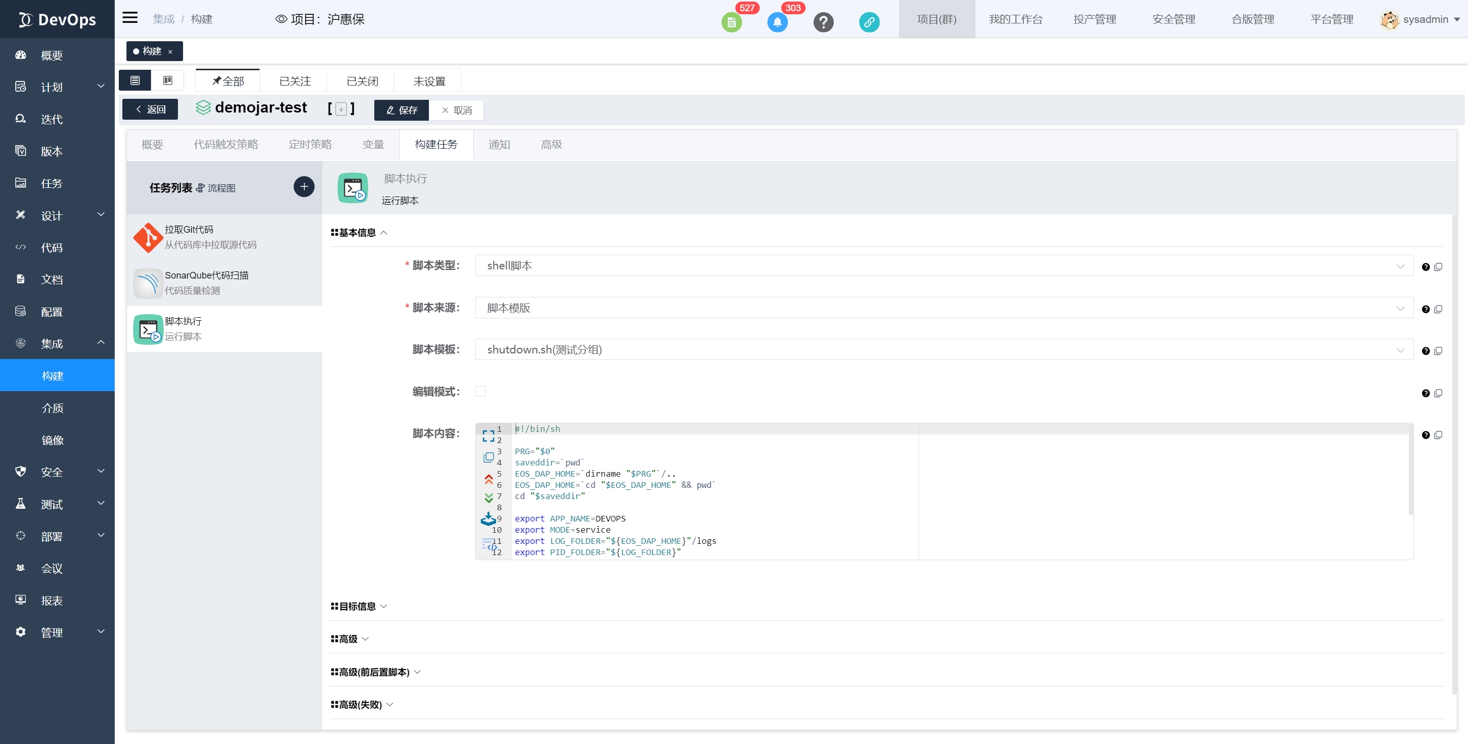Open the notification bell with 303 badge

[777, 22]
